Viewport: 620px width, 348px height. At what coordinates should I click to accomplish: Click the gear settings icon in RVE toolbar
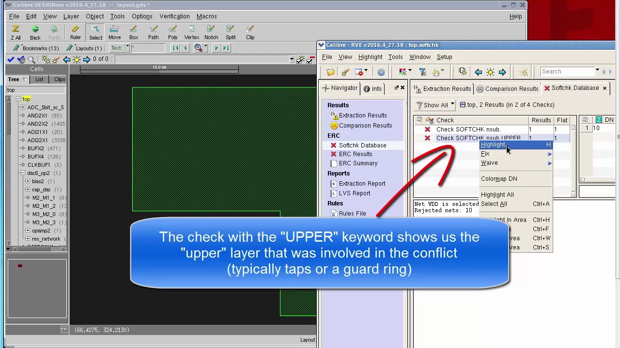[x=381, y=72]
